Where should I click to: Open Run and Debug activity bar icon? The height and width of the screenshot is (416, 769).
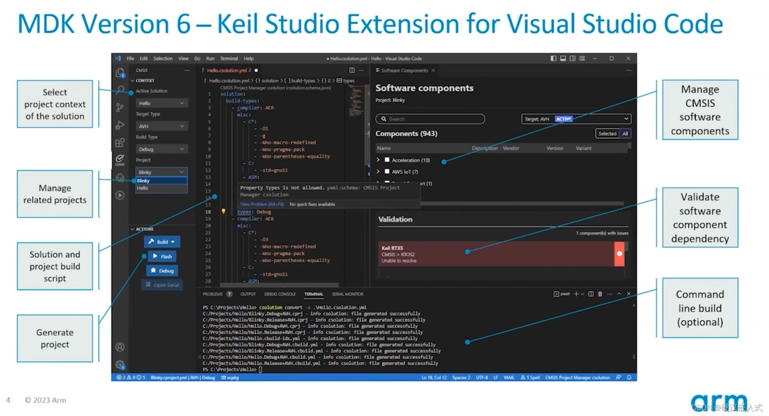(x=120, y=125)
